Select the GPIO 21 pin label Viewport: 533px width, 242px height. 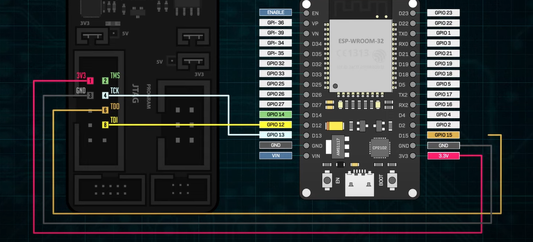(443, 53)
